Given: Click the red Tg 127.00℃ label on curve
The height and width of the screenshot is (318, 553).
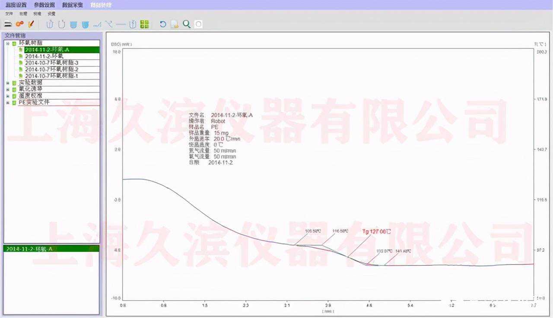Looking at the screenshot, I should (376, 232).
